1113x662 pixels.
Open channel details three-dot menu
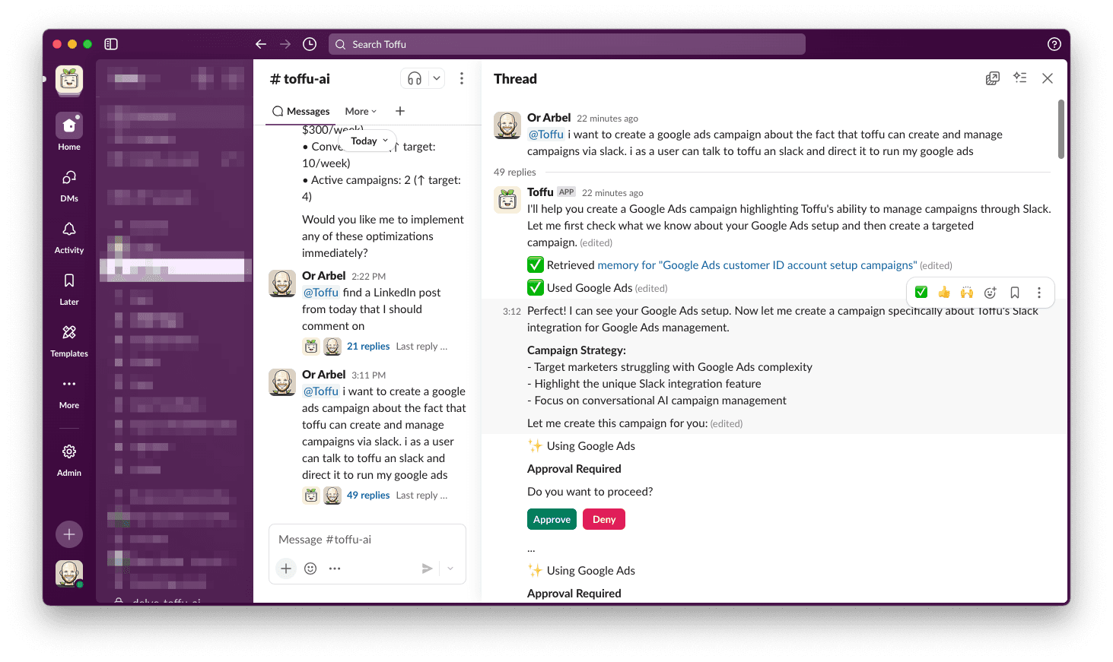(462, 78)
